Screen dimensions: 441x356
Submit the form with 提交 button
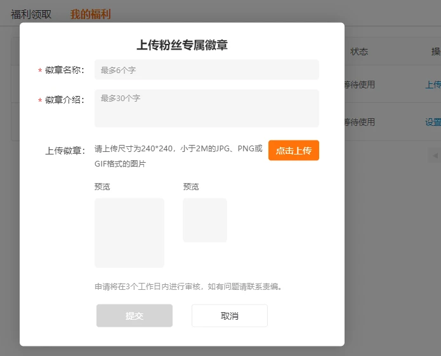pyautogui.click(x=135, y=316)
